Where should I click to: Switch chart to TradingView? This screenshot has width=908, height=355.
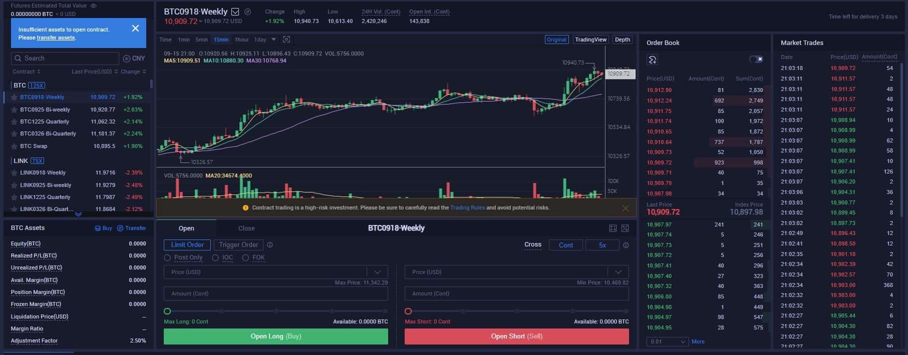click(x=590, y=39)
